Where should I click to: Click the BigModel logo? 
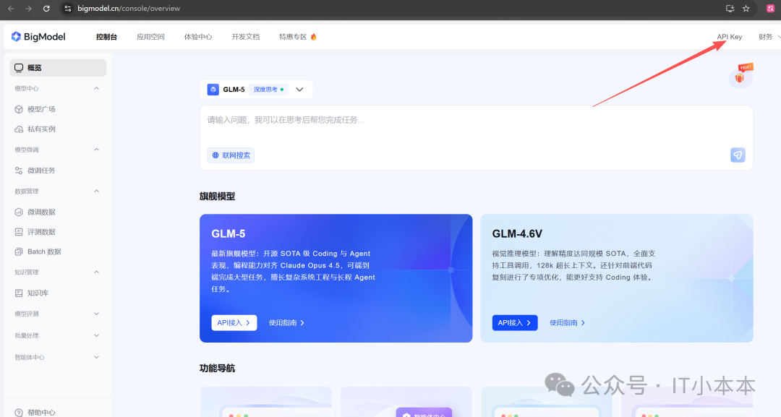point(38,37)
